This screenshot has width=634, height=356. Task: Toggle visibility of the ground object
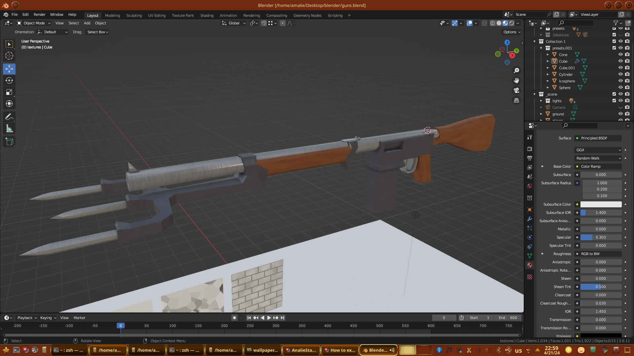point(620,114)
